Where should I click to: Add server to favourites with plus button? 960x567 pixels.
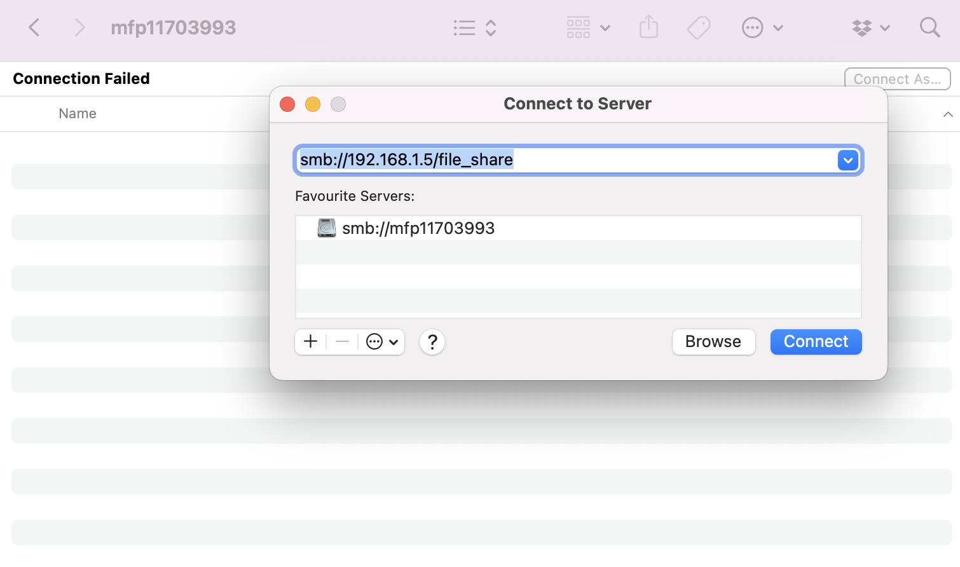tap(311, 342)
